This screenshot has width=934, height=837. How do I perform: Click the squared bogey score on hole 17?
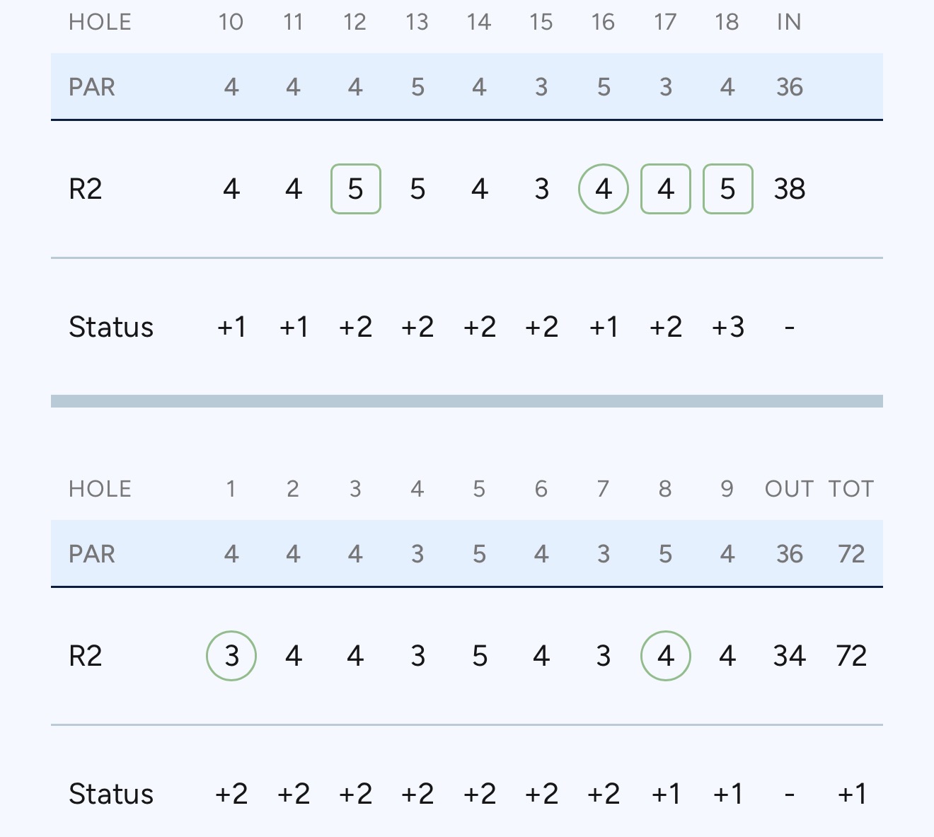coord(665,189)
